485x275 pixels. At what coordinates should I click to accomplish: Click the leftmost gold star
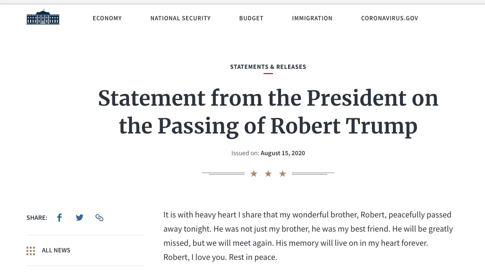(254, 174)
